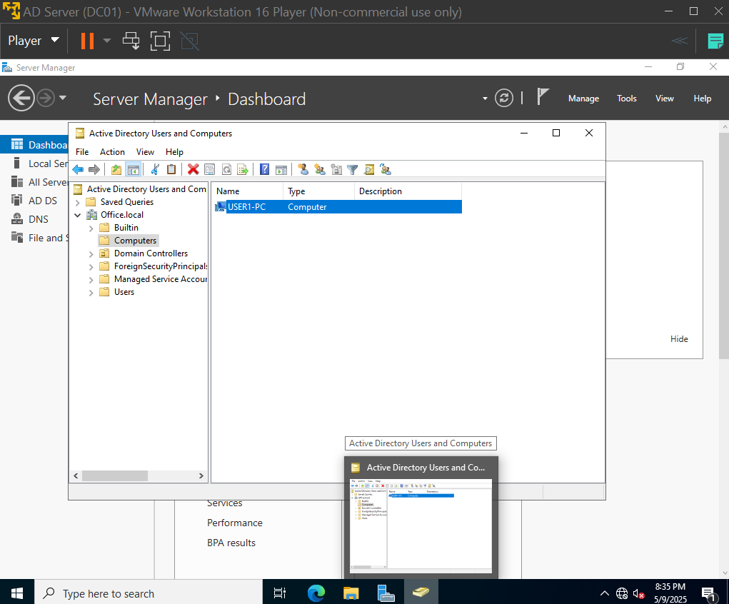
Task: Click the Export List toolbar icon
Action: click(x=243, y=170)
